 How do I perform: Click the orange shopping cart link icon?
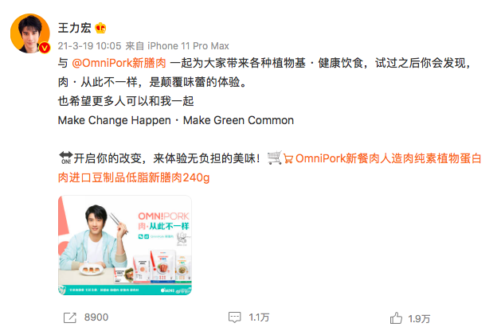coord(288,158)
